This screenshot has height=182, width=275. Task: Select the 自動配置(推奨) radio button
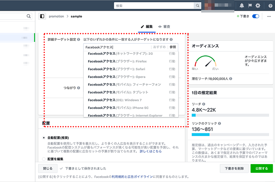pos(44,138)
